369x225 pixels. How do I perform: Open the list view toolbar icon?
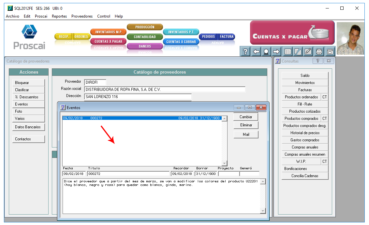pos(288,51)
